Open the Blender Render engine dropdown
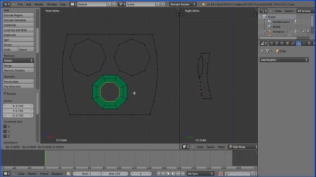Screen dimensions: 316x177 (183, 4)
